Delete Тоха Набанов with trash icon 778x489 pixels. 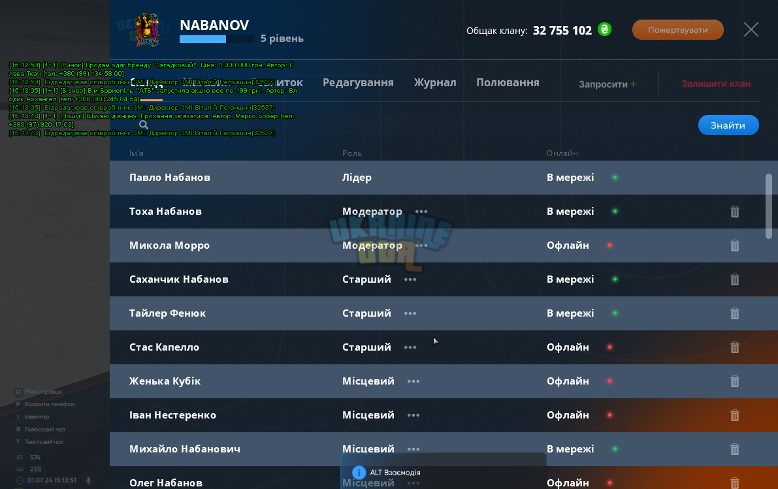pos(734,212)
